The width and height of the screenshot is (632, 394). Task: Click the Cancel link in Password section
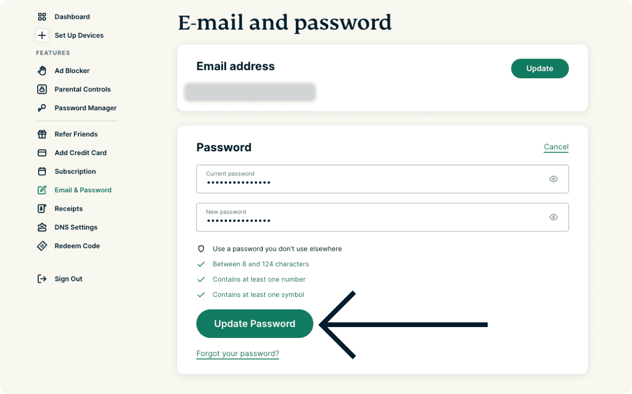[x=556, y=147]
